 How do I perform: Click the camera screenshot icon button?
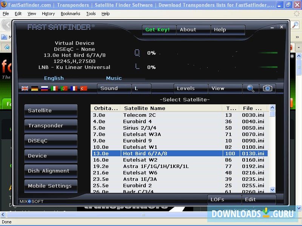[268, 89]
